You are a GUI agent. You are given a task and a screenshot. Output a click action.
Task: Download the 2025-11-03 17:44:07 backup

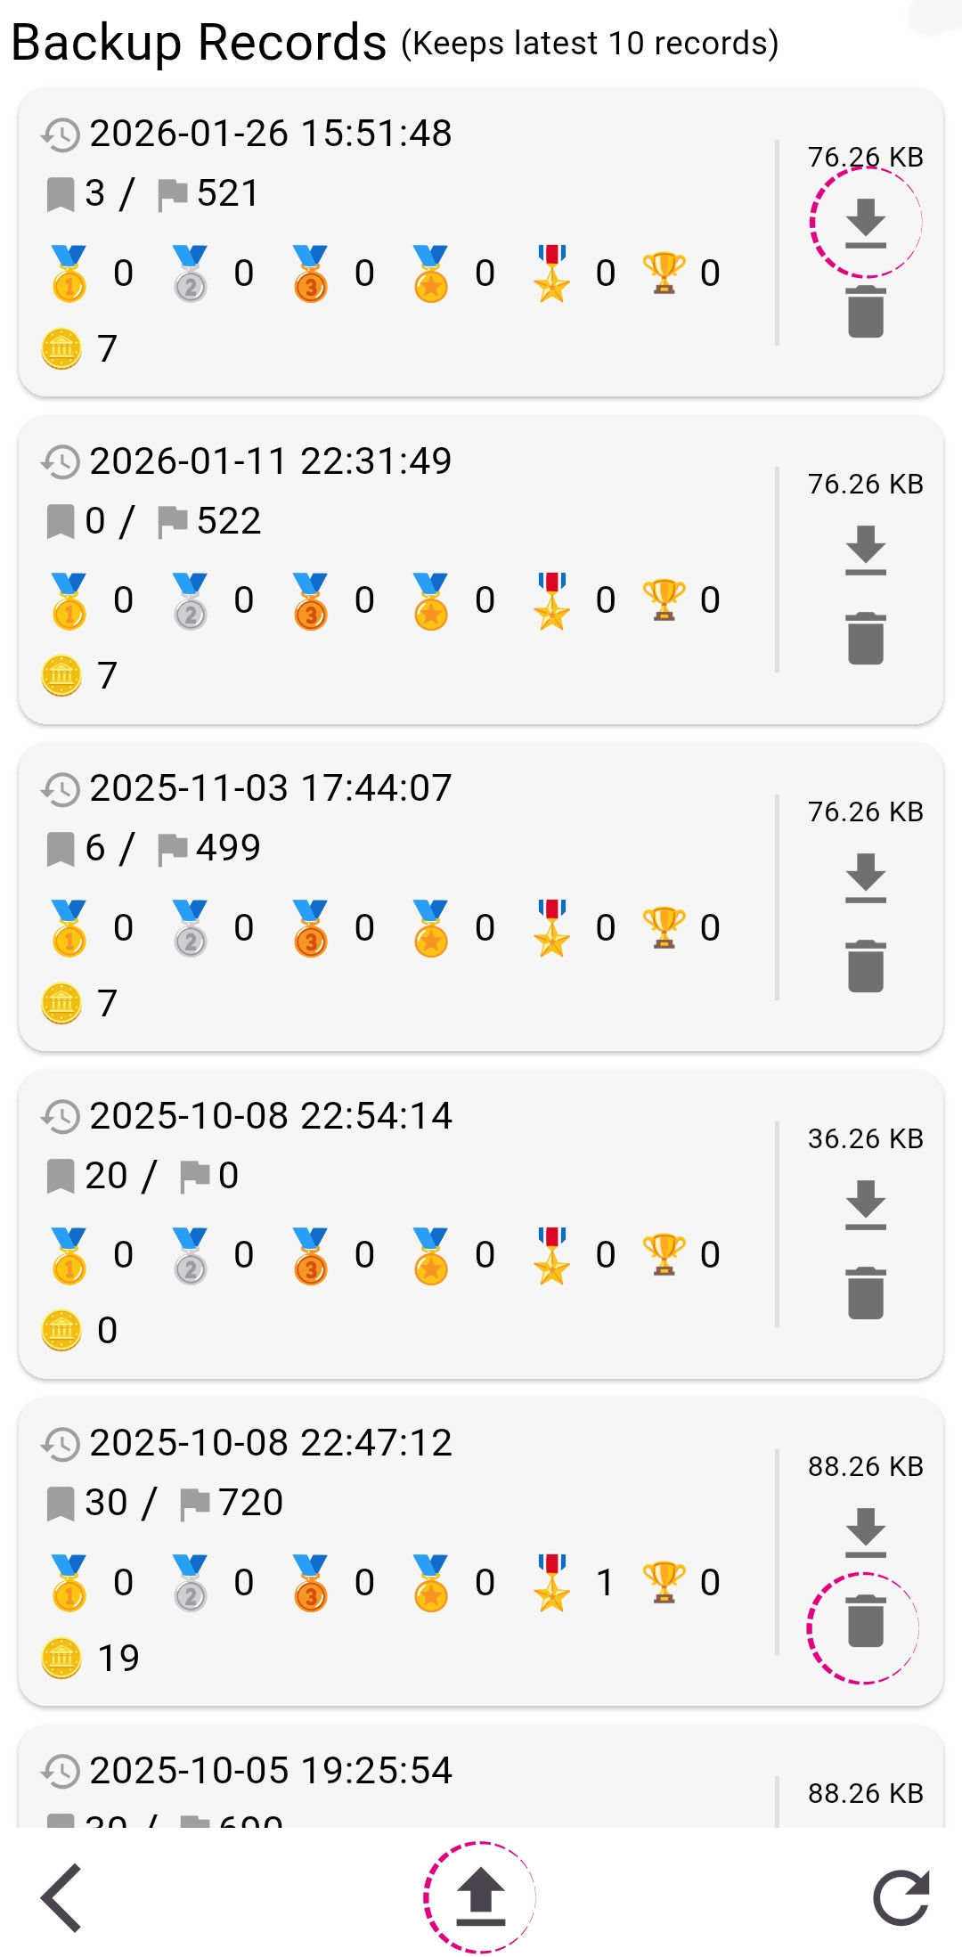click(865, 877)
